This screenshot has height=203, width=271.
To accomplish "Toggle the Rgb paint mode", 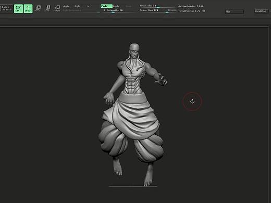I will (x=77, y=6).
